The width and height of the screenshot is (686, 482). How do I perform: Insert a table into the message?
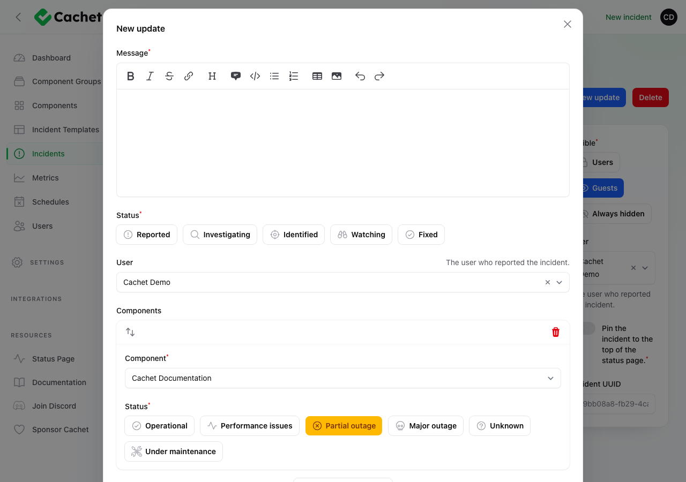[x=317, y=76]
